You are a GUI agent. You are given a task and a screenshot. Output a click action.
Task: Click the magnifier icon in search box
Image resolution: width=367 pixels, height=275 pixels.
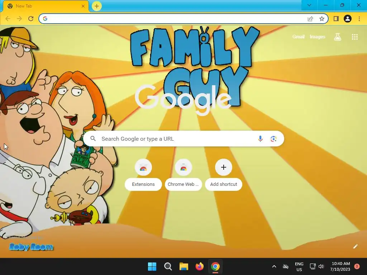93,139
